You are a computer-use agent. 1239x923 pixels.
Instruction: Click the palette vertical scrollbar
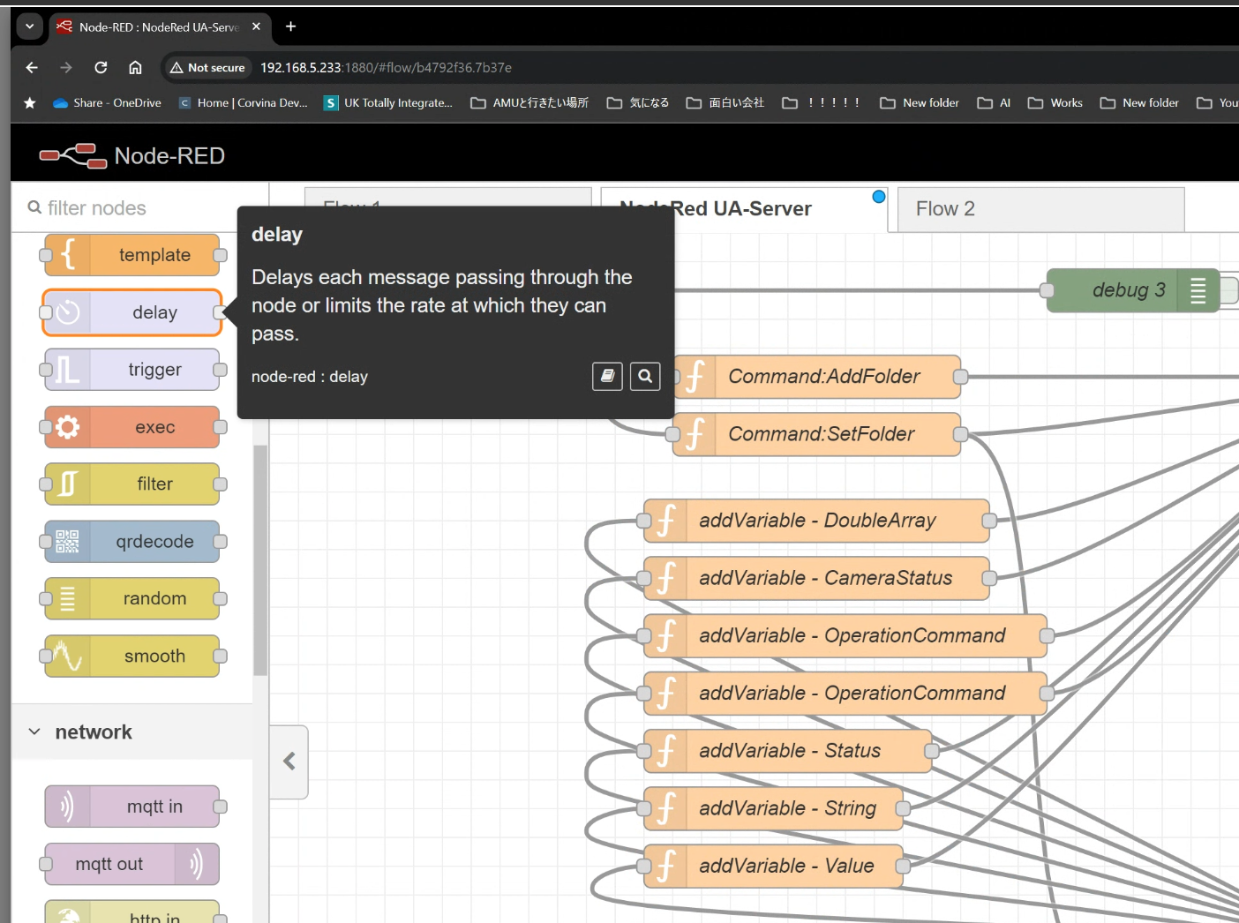[259, 559]
